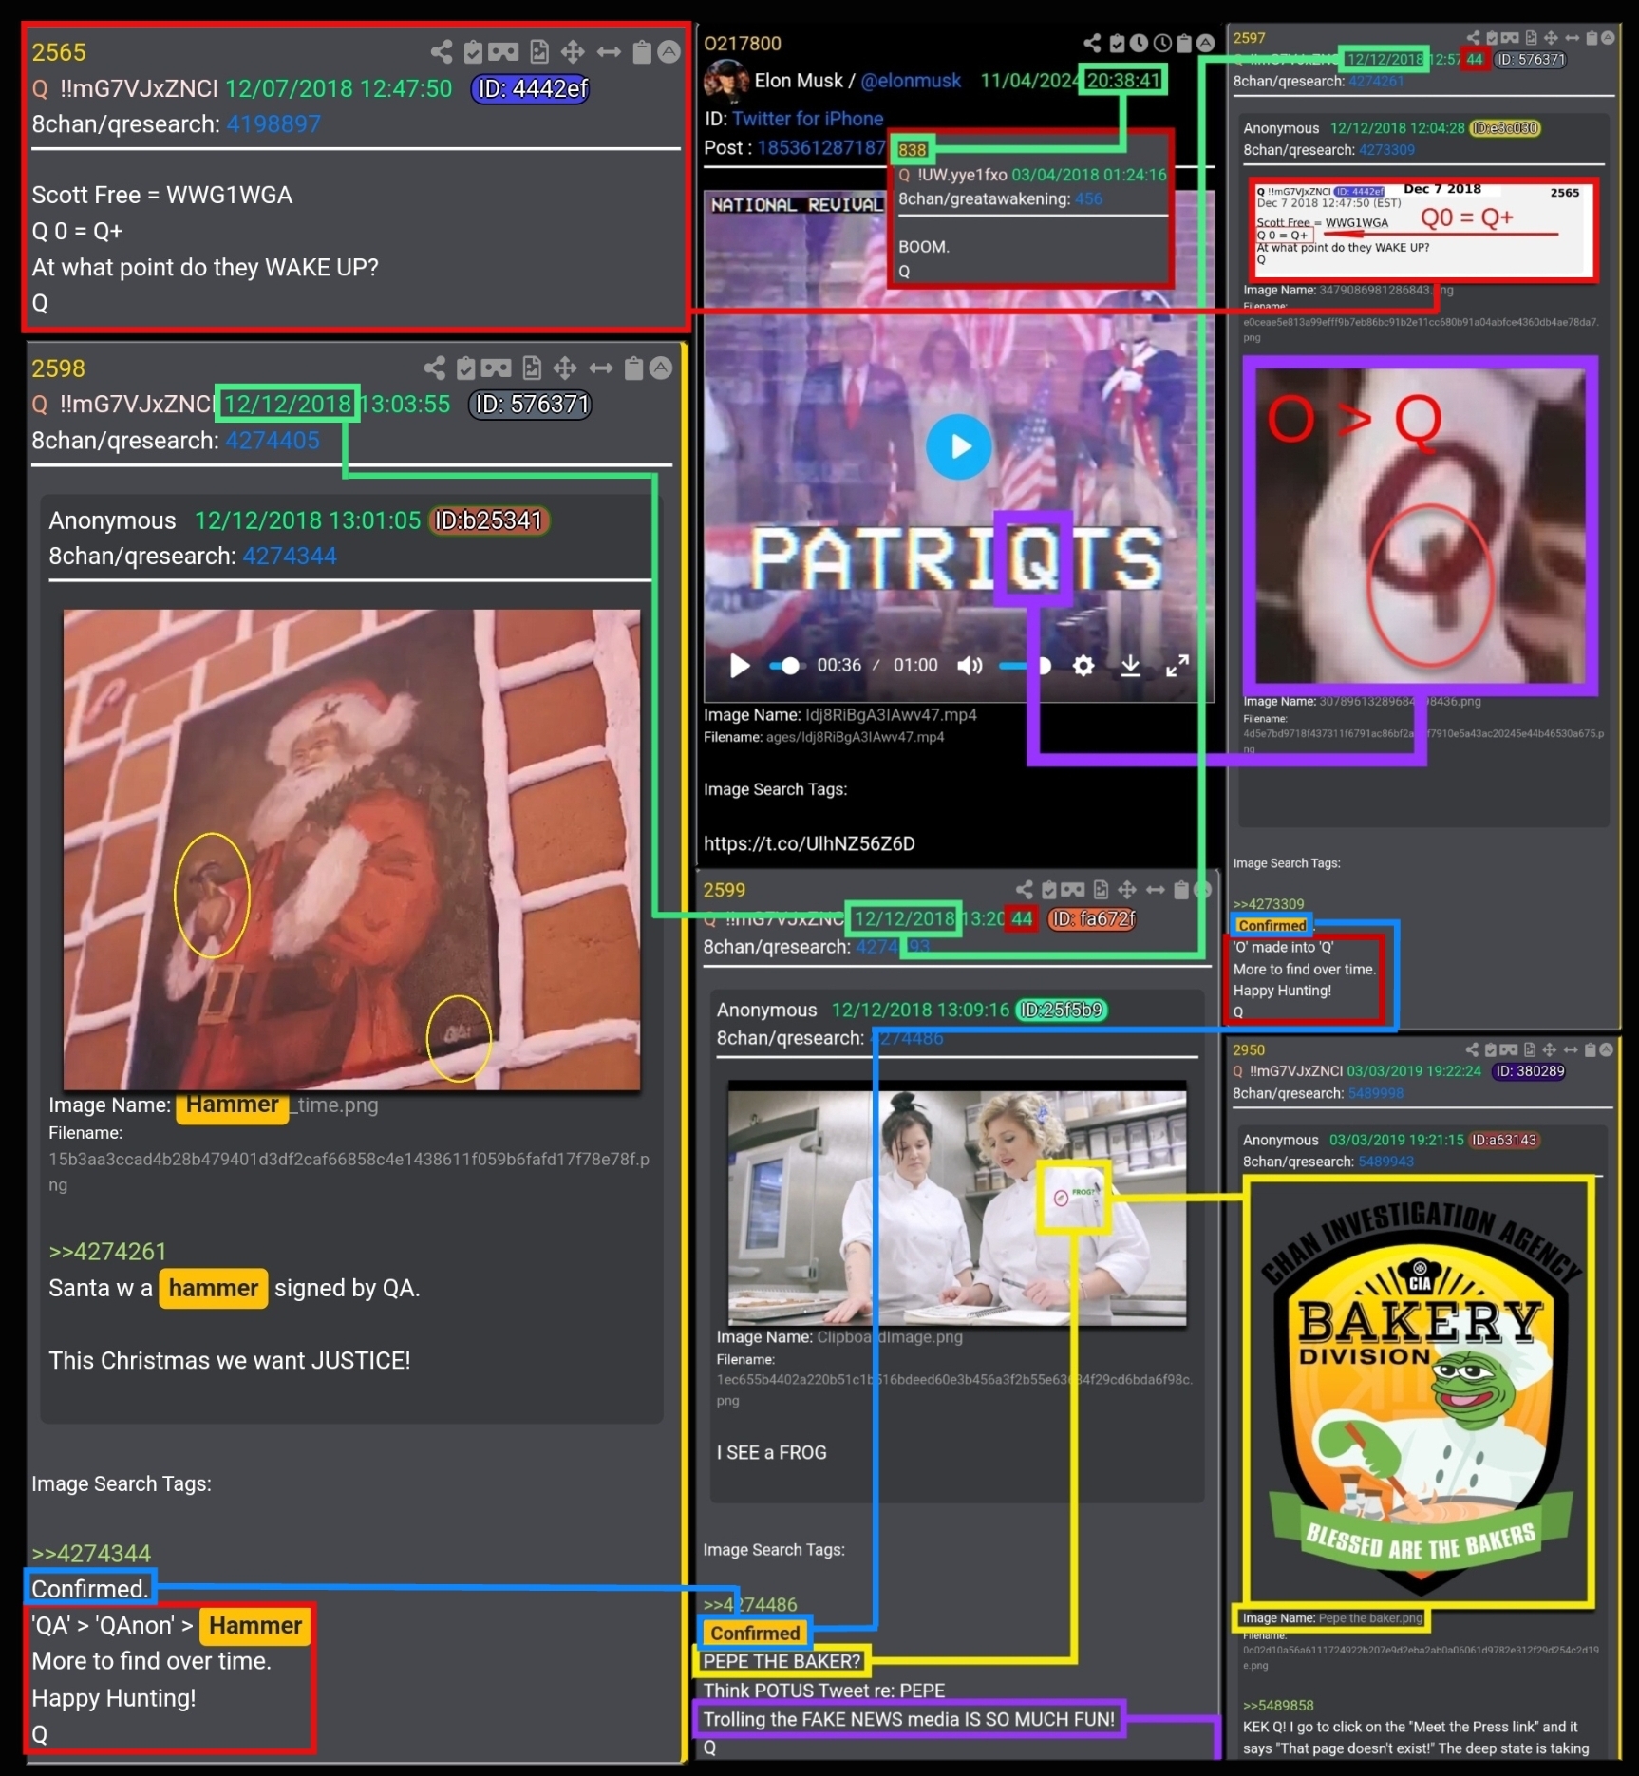This screenshot has height=1776, width=1639.
Task: Click the ID: 380289 badge on post 2950
Action: [1528, 1071]
